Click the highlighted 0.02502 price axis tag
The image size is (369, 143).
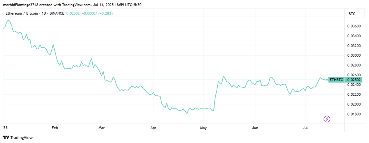(x=354, y=80)
